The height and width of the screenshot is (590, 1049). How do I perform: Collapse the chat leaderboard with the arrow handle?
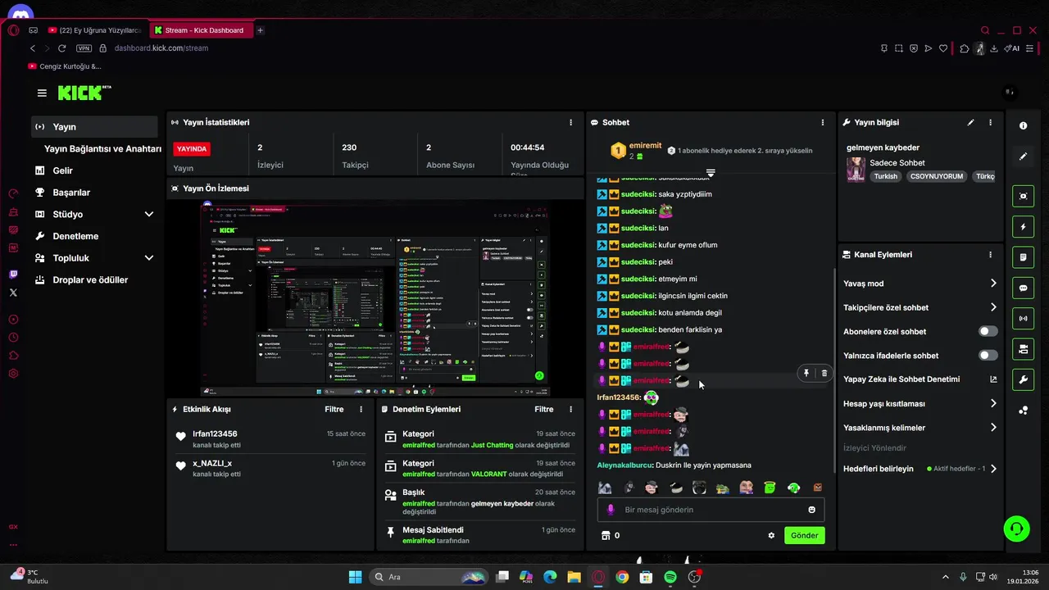pos(711,173)
